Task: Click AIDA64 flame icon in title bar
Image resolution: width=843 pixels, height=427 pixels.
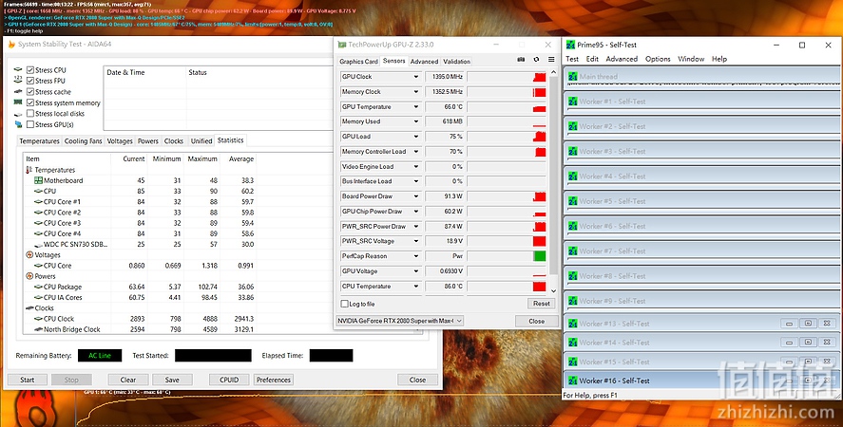Action: 11,45
